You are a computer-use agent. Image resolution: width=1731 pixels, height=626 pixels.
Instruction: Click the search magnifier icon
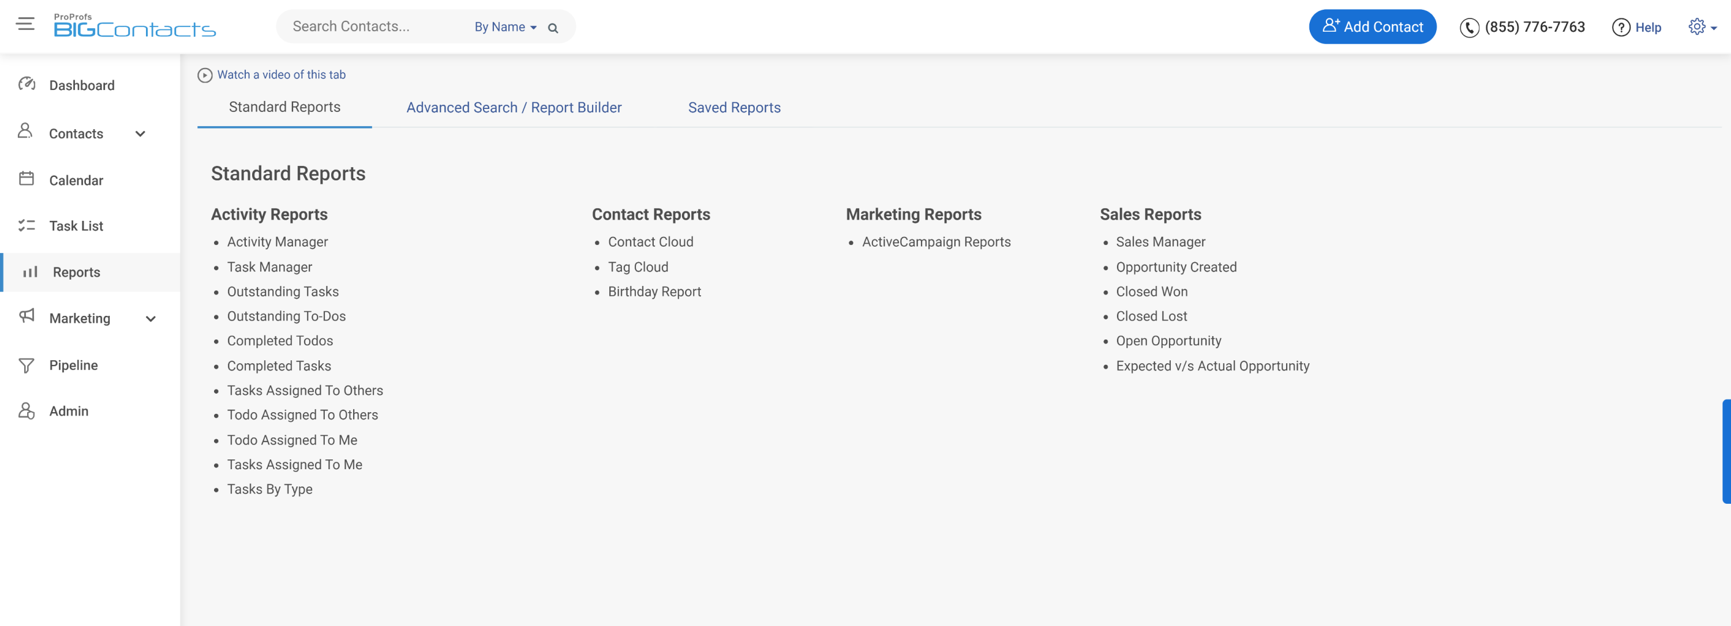pyautogui.click(x=553, y=28)
